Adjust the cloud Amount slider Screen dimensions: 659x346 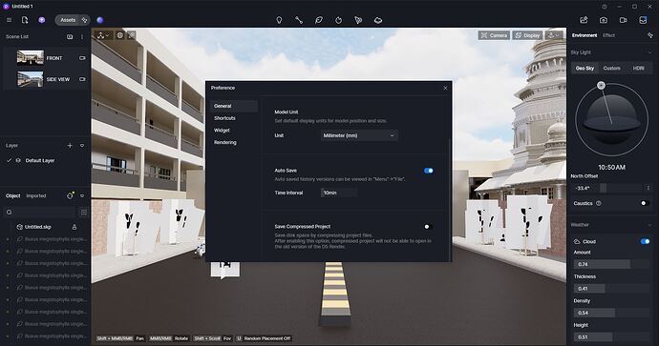(611, 264)
